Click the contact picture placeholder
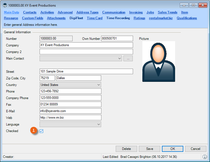Image resolution: width=210 pixels, height=162 pixels. click(159, 62)
